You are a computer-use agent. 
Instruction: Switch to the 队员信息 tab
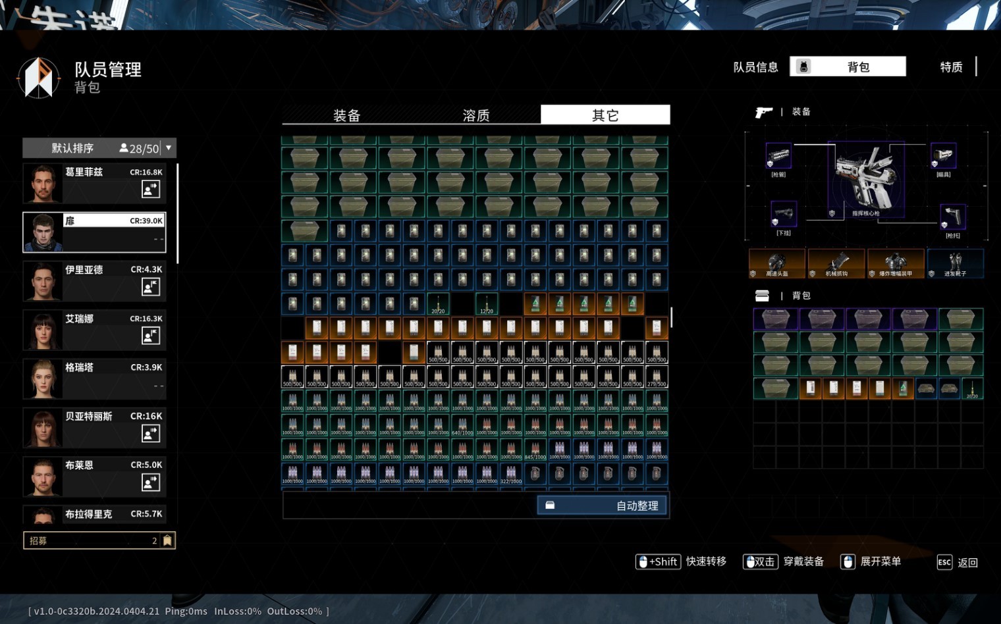tap(755, 67)
